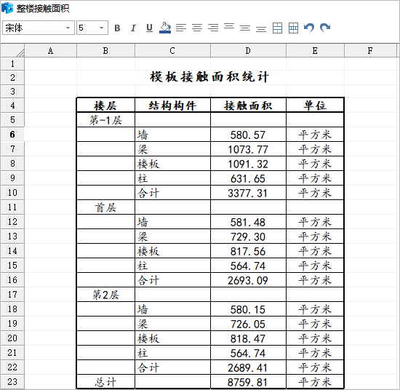
Task: Align cell text to the left
Action: (x=181, y=28)
